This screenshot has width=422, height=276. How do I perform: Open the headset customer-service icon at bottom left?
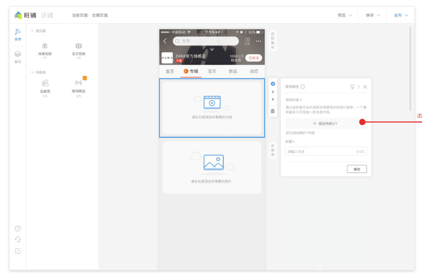[x=18, y=239]
